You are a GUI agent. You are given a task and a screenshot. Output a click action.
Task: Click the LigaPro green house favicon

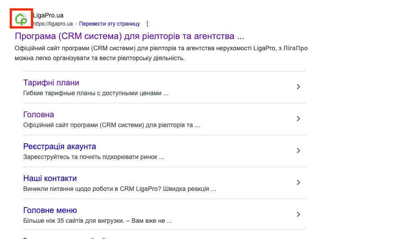click(21, 19)
